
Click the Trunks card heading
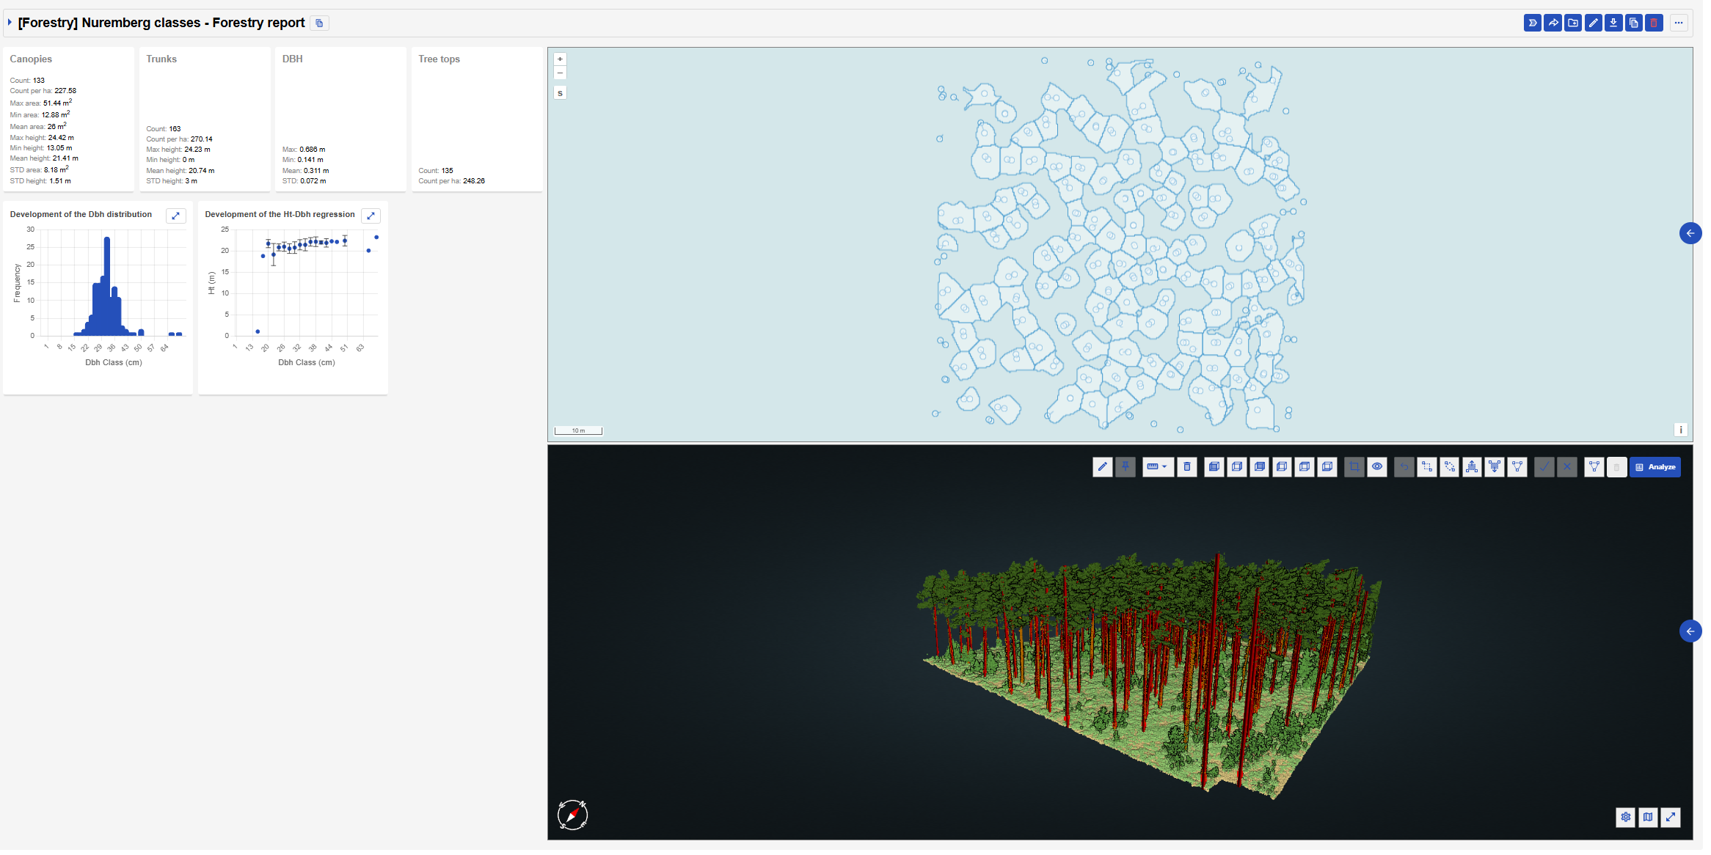[161, 59]
